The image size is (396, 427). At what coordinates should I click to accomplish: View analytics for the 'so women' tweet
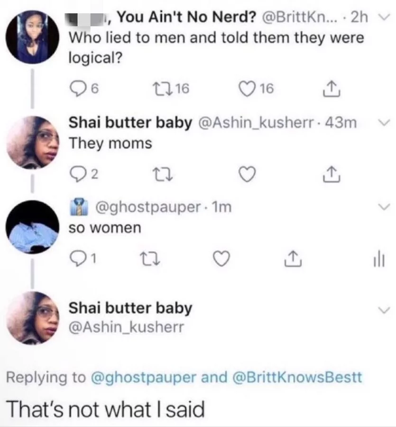(378, 259)
